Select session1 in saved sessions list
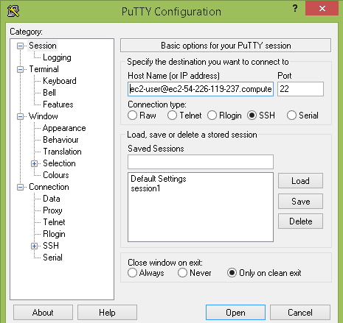 (x=145, y=188)
